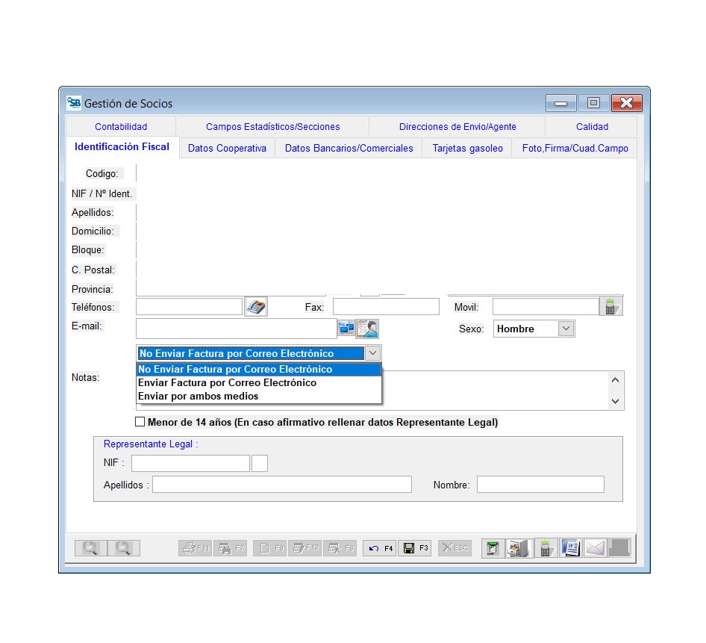
Task: Select Enviar Factura por Correo Electrónico option
Action: (x=227, y=382)
